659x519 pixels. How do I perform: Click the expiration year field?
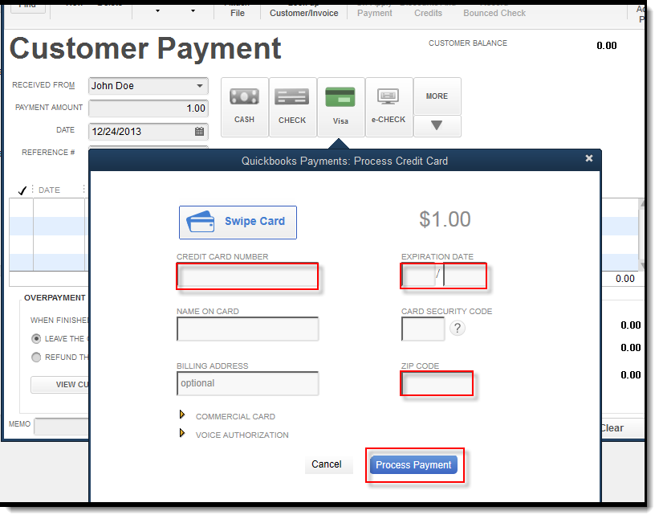click(x=465, y=276)
